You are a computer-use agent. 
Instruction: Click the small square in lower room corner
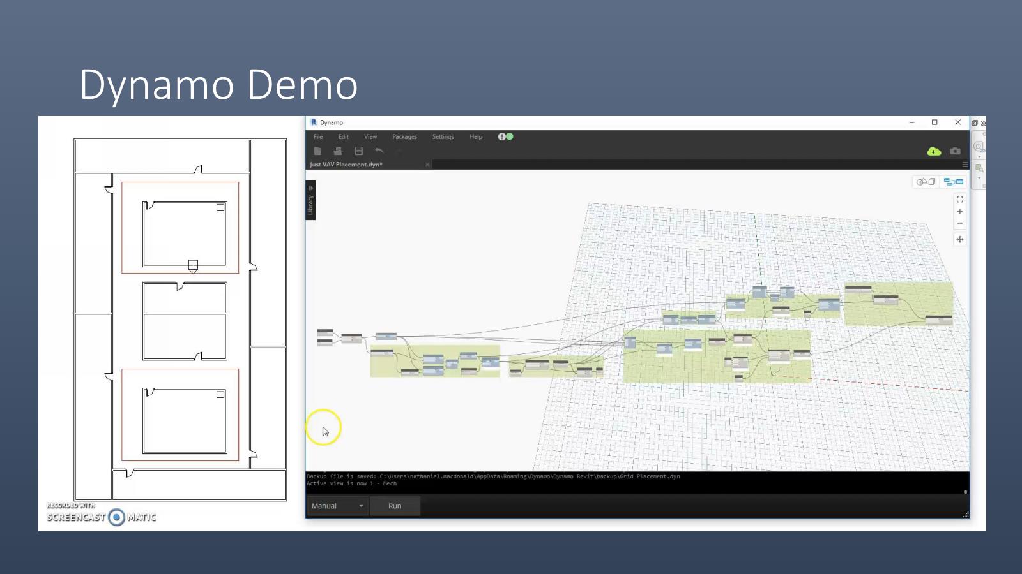pos(220,395)
